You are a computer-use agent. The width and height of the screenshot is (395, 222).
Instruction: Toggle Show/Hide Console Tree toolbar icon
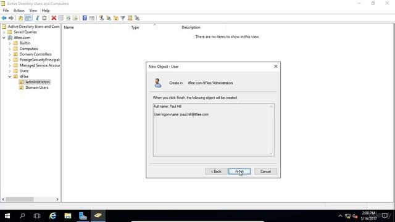click(x=28, y=18)
